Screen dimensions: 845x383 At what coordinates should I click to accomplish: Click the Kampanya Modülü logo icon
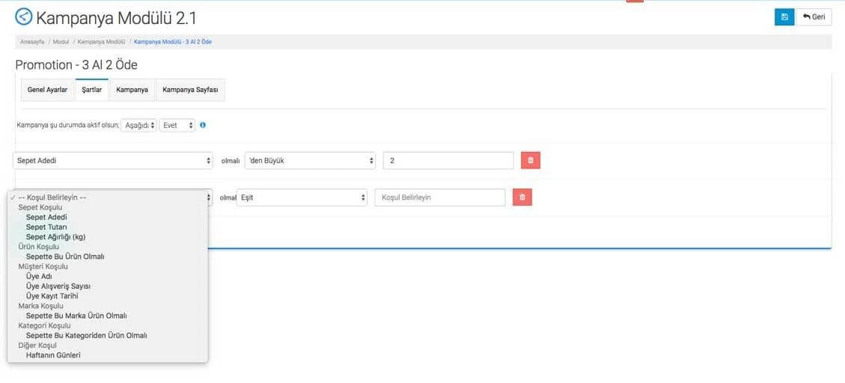point(24,16)
